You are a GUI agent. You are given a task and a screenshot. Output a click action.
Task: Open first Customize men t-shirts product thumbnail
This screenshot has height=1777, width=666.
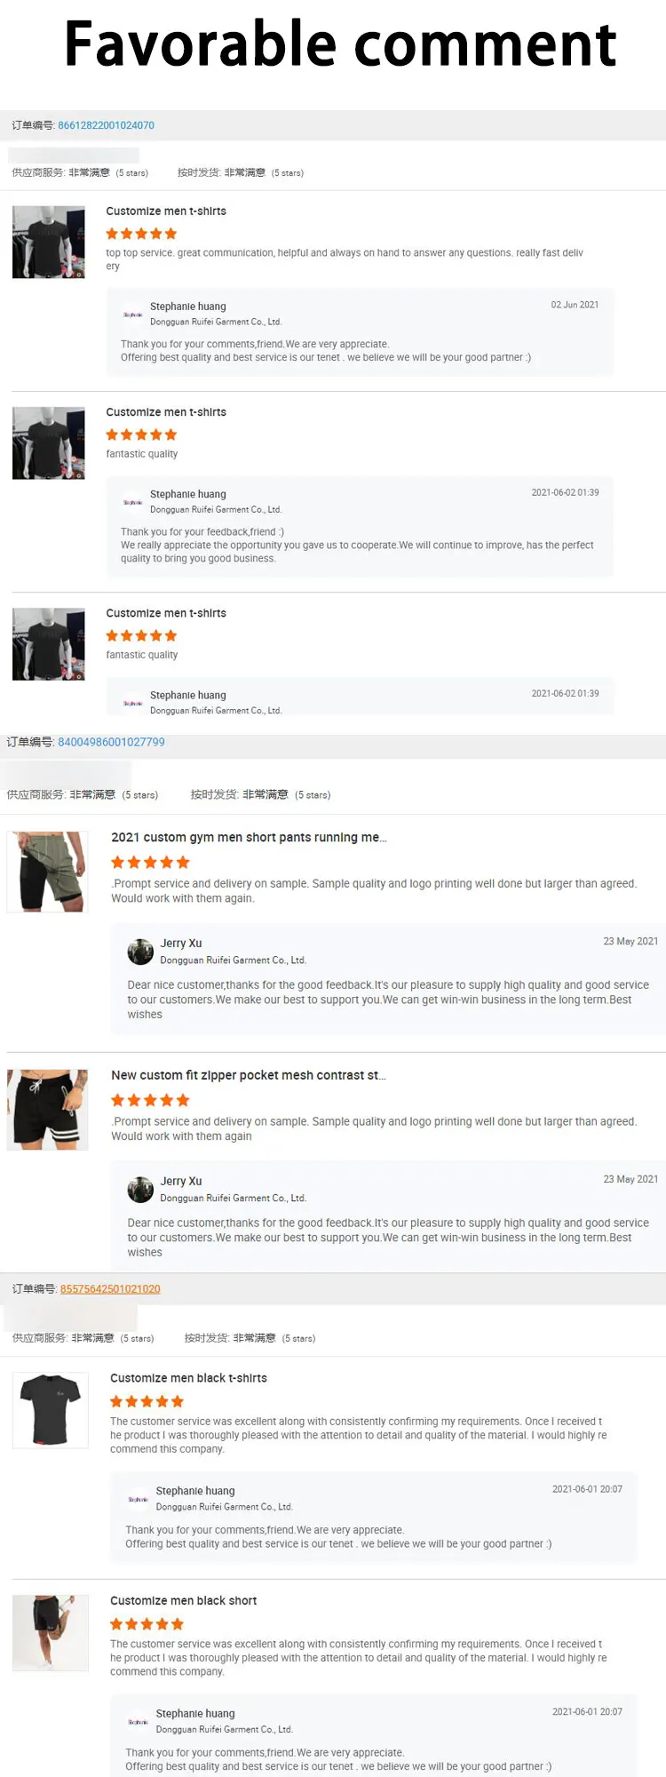point(49,242)
